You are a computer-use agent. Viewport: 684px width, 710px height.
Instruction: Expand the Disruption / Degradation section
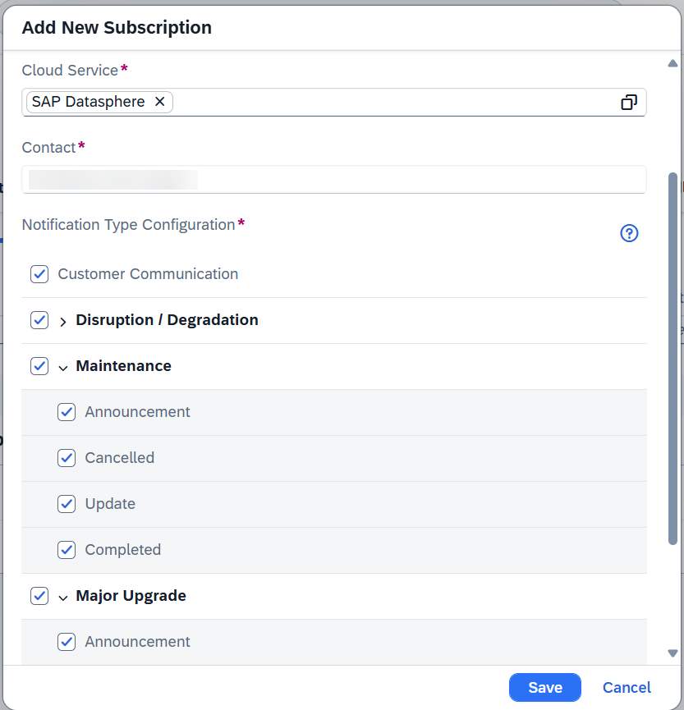tap(63, 322)
